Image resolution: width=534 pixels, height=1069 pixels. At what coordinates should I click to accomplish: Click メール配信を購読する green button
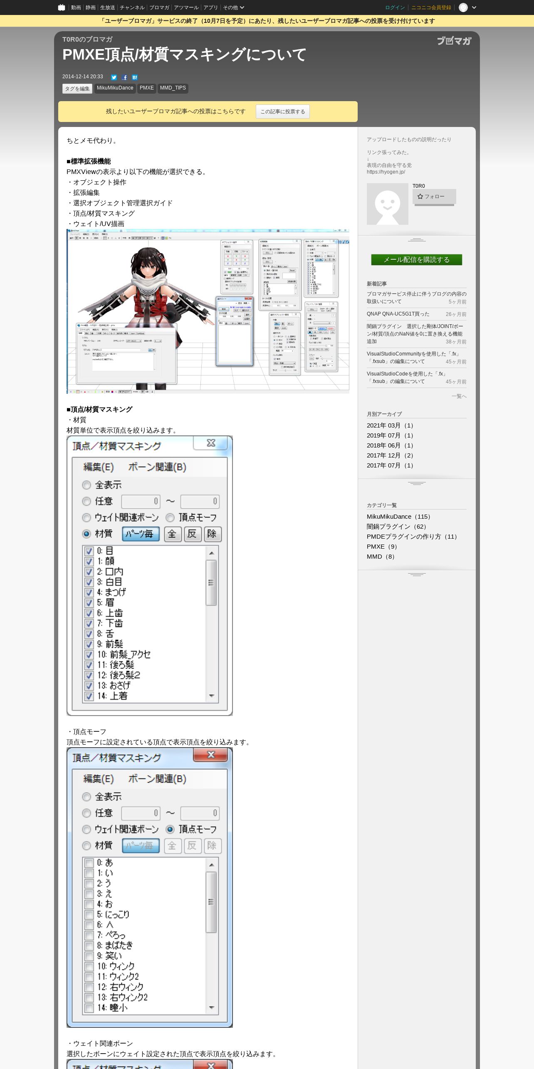pyautogui.click(x=417, y=260)
